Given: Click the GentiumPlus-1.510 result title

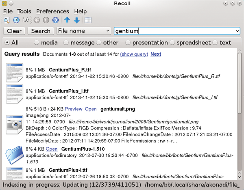Looking at the screenshot, I should (x=83, y=149).
